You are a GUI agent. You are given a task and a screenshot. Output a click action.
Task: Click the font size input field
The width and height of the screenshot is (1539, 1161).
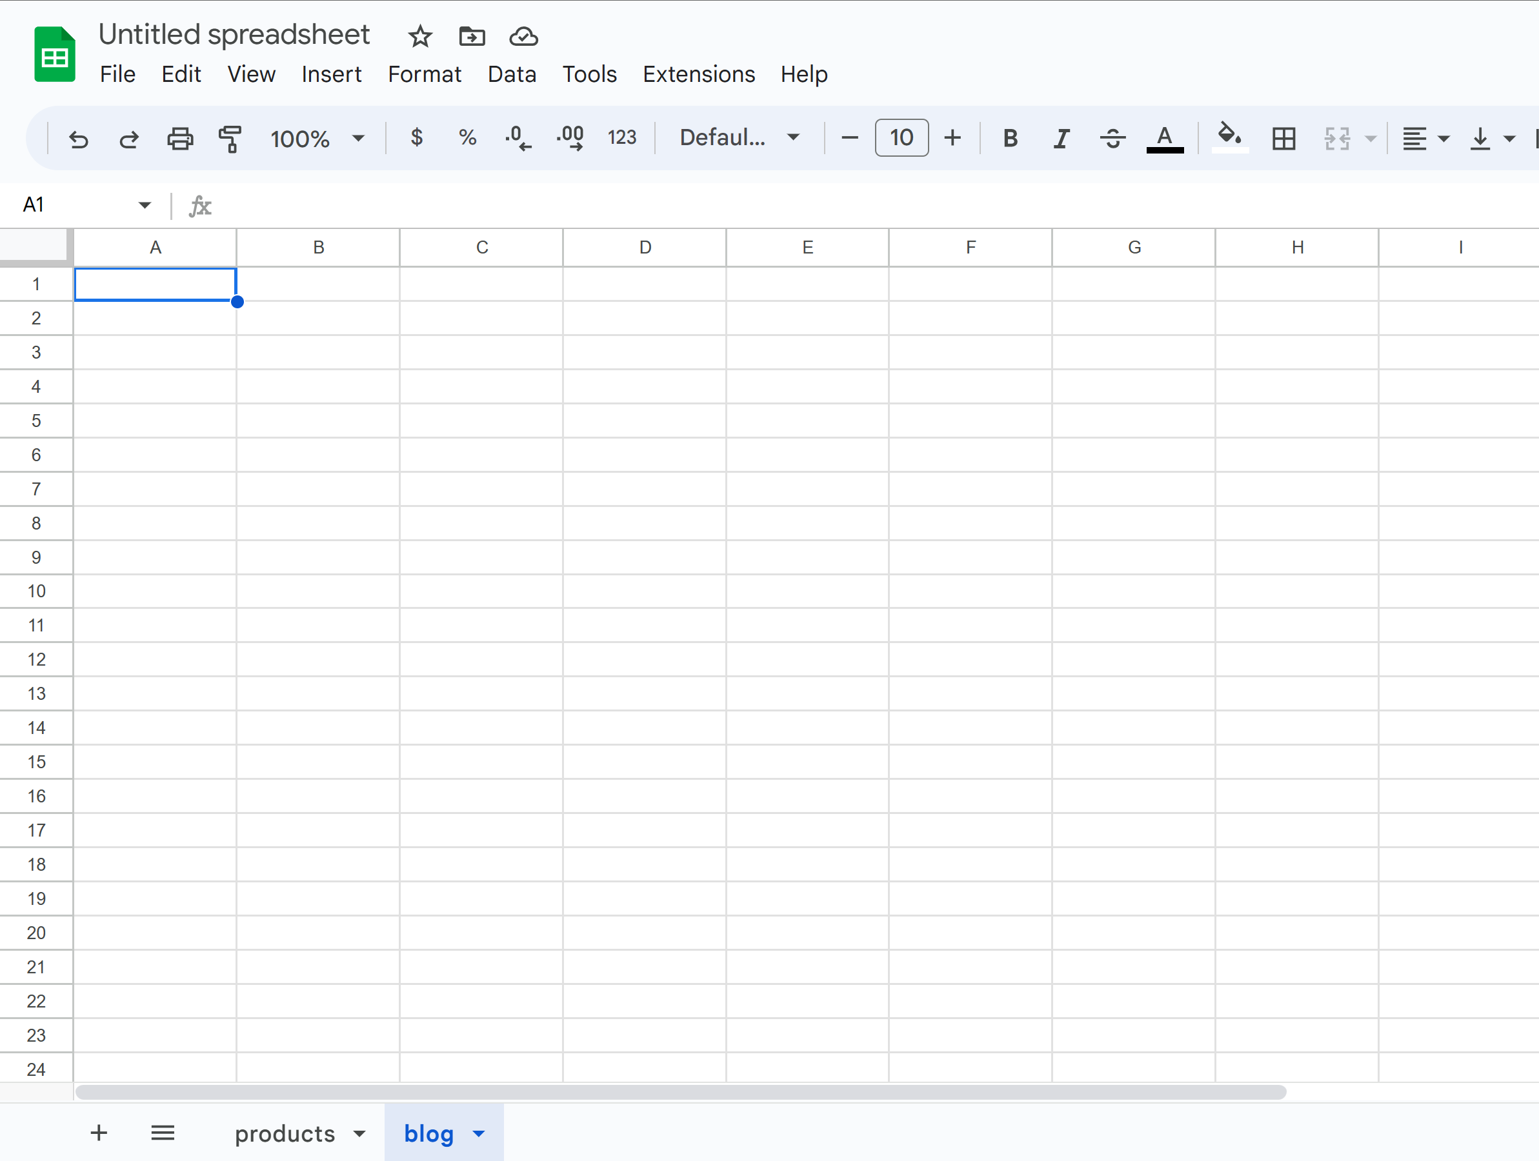[901, 138]
